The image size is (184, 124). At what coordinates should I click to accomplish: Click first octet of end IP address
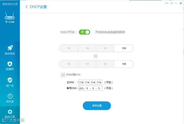pos(69,64)
